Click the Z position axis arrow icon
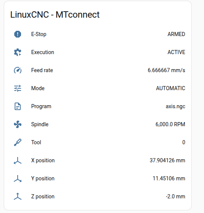The height and width of the screenshot is (213, 204). (18, 196)
